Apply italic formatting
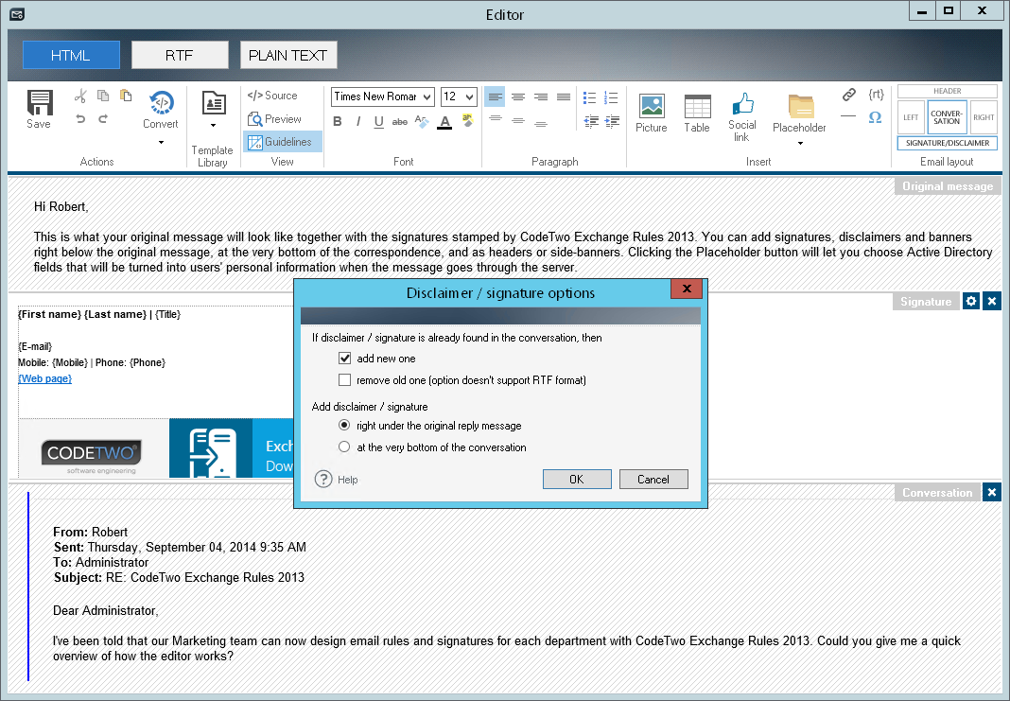The height and width of the screenshot is (701, 1010). [x=358, y=121]
